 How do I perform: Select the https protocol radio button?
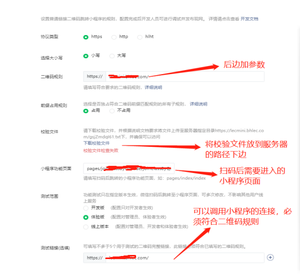pyautogui.click(x=86, y=37)
